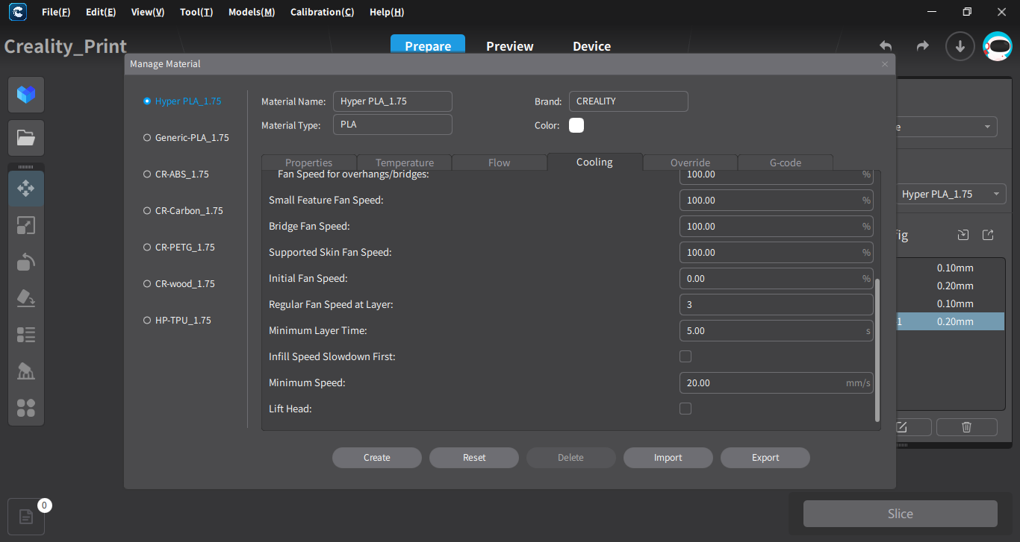The image size is (1020, 542).
Task: Open the Hyper PLA_1.75 material dropdown
Action: point(950,195)
